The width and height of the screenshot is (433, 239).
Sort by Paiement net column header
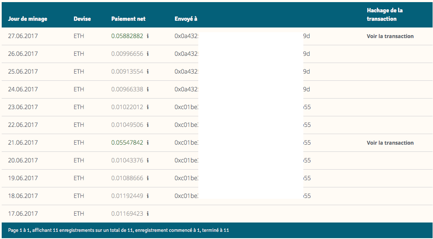[128, 19]
